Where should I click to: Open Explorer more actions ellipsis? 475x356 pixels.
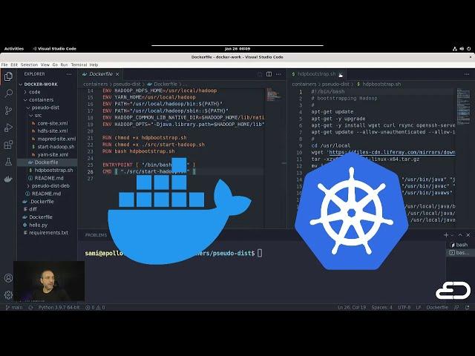click(x=69, y=74)
